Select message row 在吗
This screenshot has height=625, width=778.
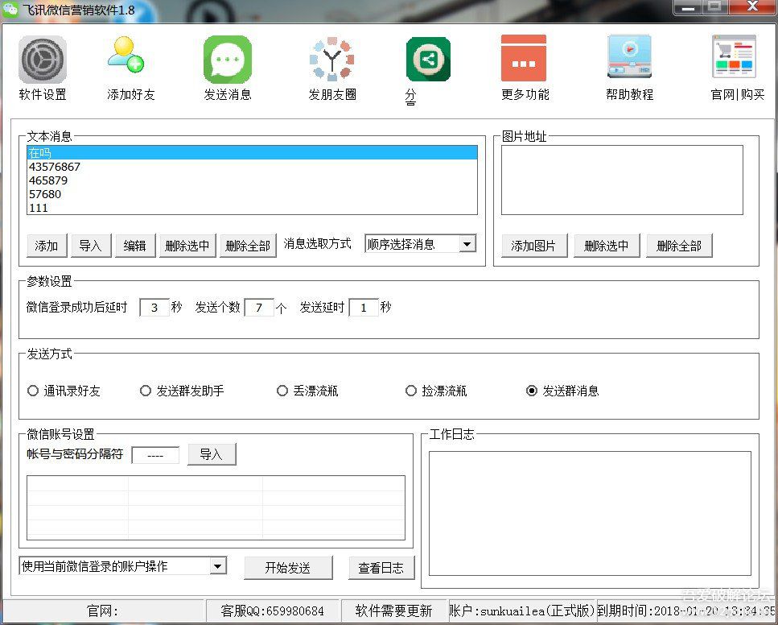tap(252, 152)
